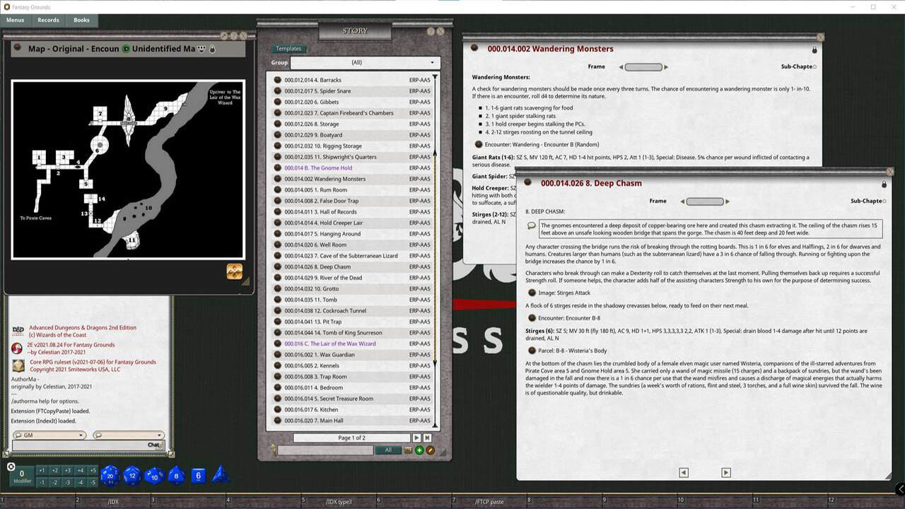Create a new story entry with the green plus
The image size is (905, 509).
coord(419,450)
